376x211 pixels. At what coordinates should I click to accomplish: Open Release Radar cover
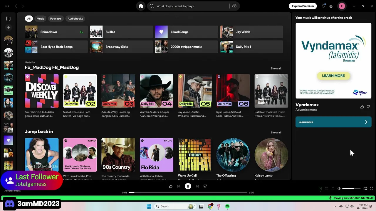coord(271,91)
